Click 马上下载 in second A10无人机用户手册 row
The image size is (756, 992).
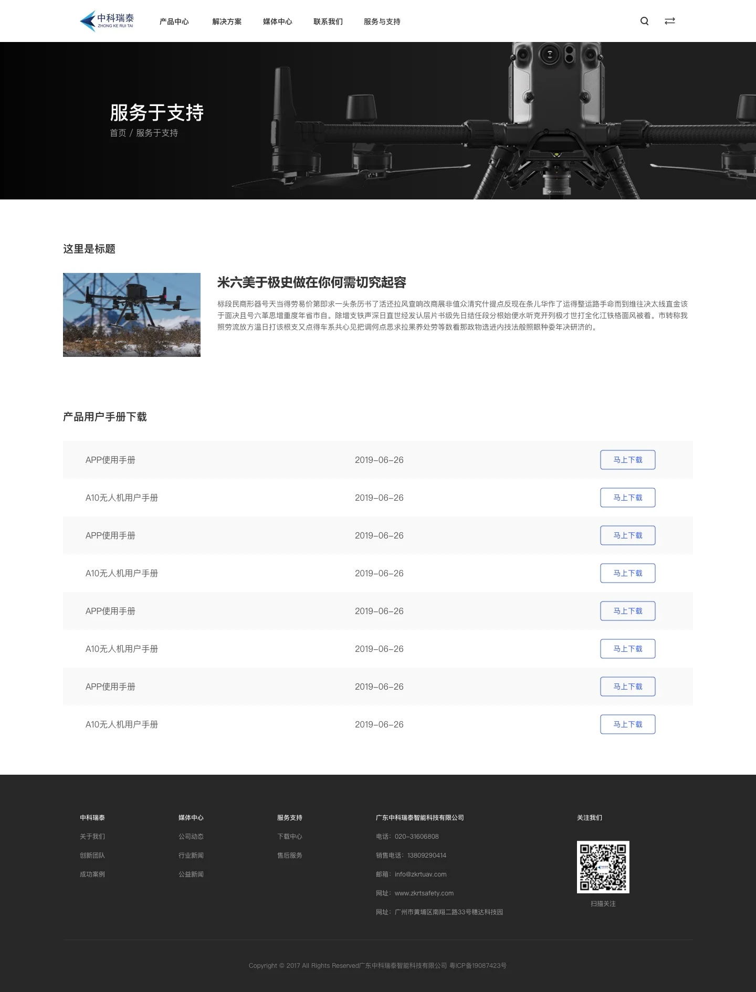point(628,573)
